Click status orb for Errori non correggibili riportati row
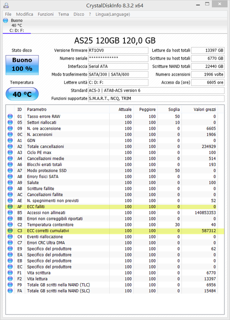 tap(10, 219)
